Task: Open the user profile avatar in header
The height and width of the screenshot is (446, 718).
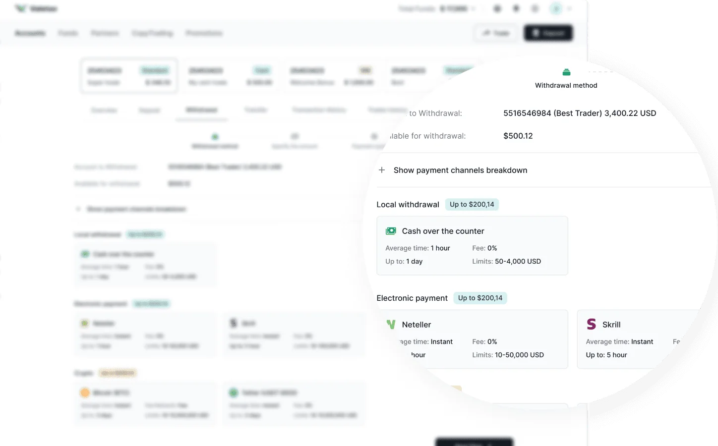Action: point(556,8)
